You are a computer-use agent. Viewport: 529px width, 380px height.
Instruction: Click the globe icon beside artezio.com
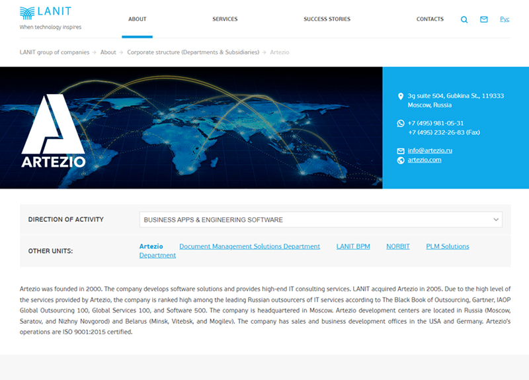[400, 160]
